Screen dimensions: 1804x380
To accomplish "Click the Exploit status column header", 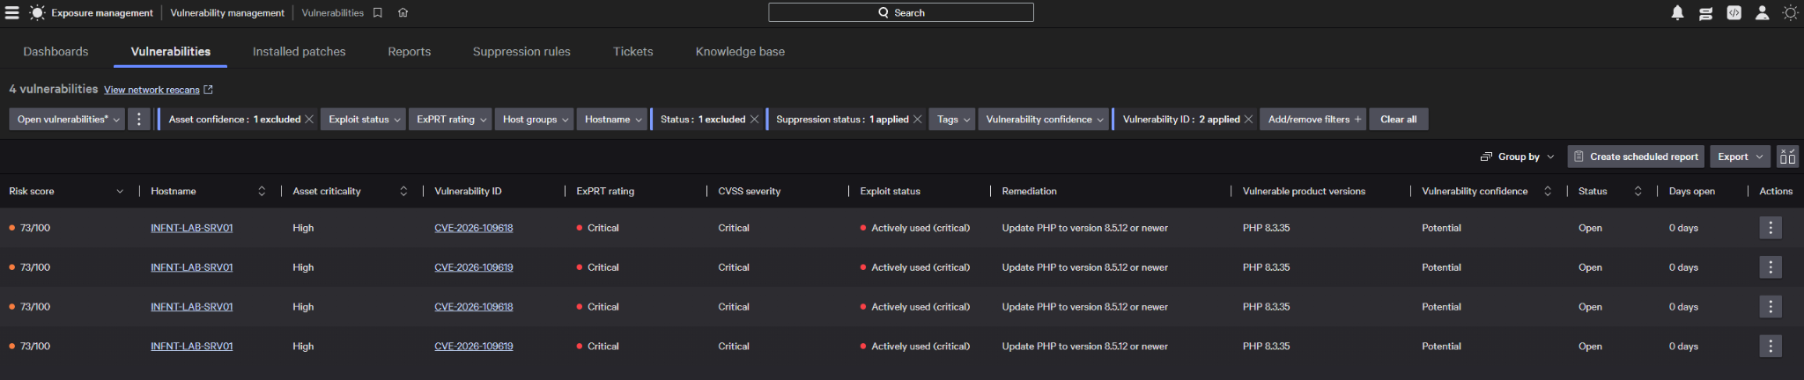I will [890, 191].
